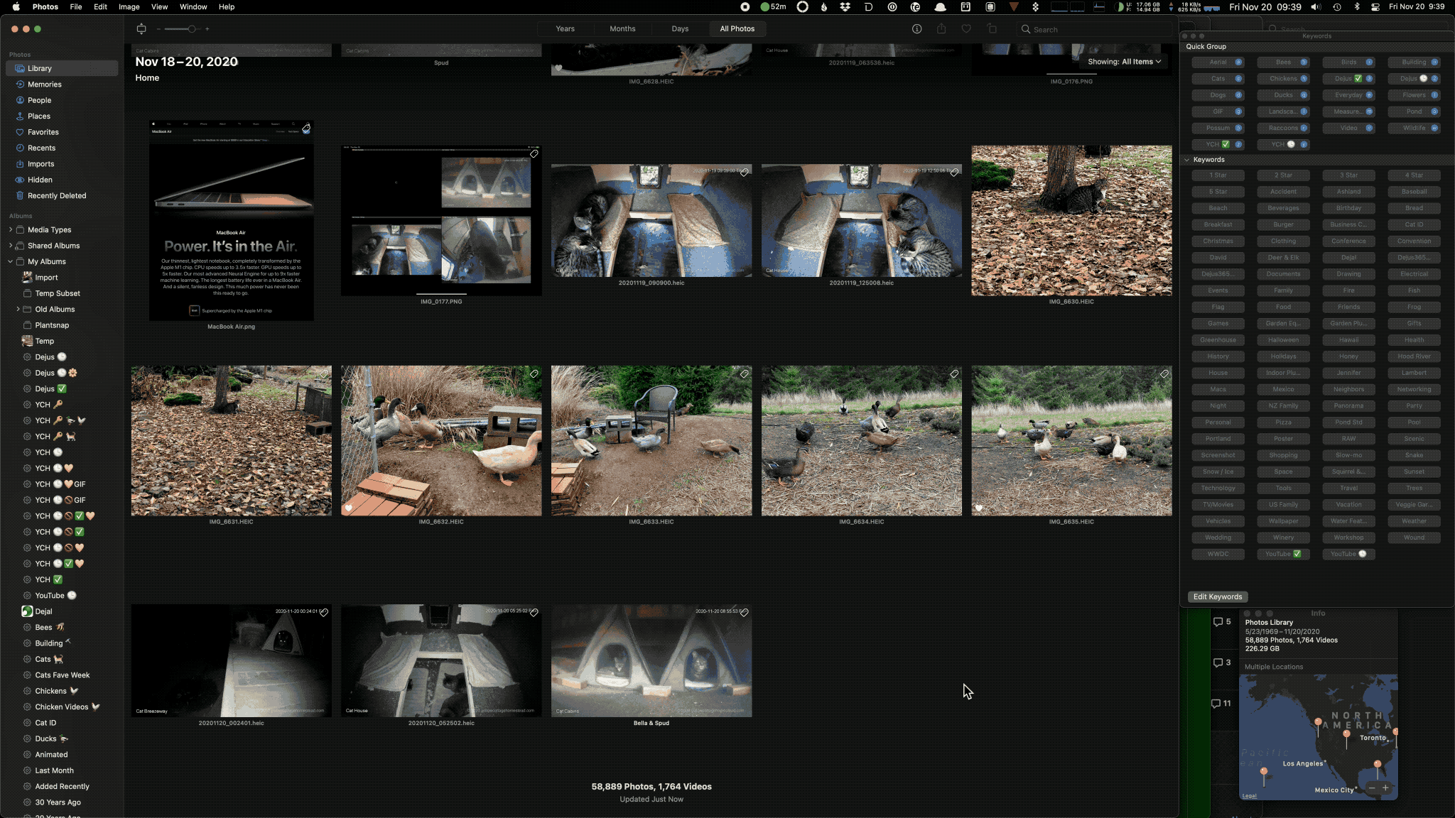Screen dimensions: 1455x818
Task: Toggle the Chickens quick group keyword
Action: click(x=1283, y=79)
